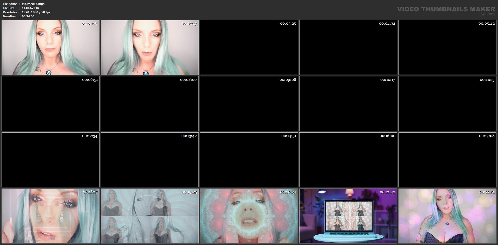Click the timestamp 00:02:17
This screenshot has height=245, width=498.
click(189, 24)
